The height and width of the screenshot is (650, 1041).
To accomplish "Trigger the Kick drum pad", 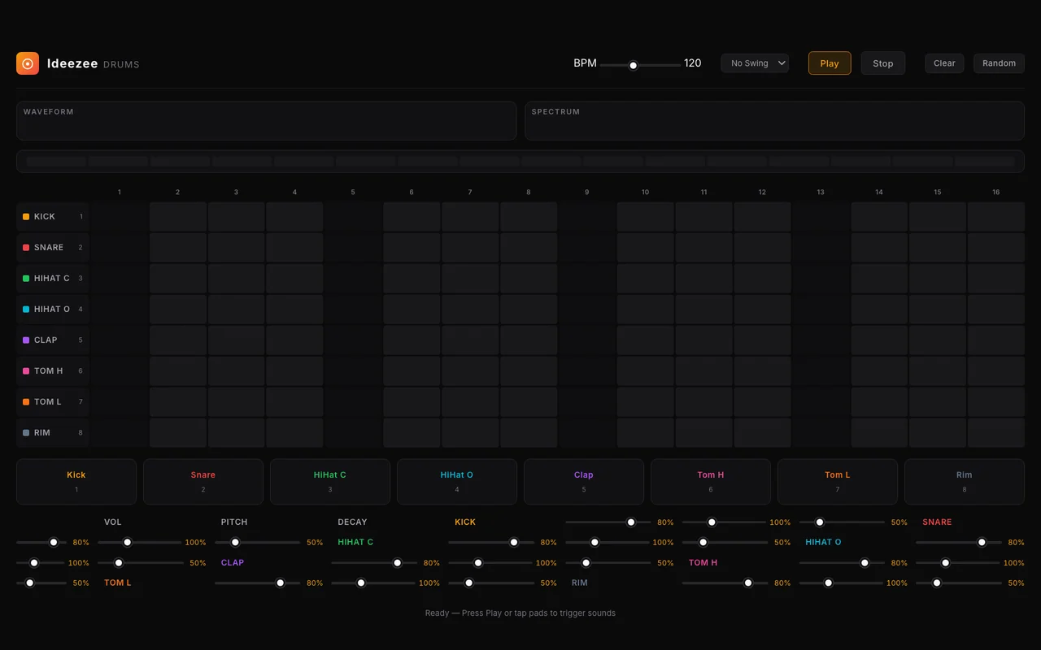I will coord(76,482).
